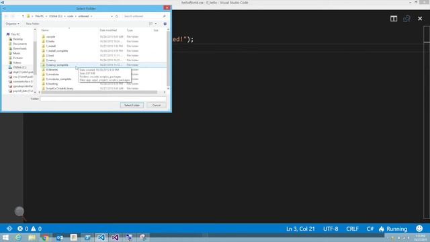This screenshot has width=430, height=242.
Task: Open Videos in the navigation pane
Action: coord(17,63)
